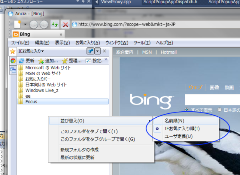Screen dimensions: 240x175
Task: Select the windows list sidebar icon
Action: [x=13, y=70]
